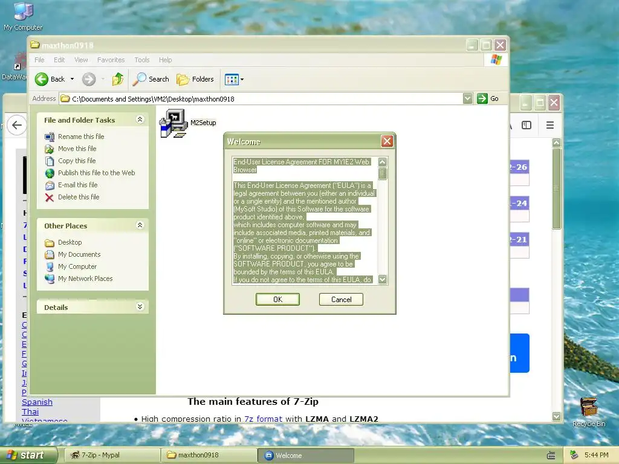The image size is (619, 464).
Task: Open the Edit menu in Explorer
Action: pyautogui.click(x=59, y=60)
